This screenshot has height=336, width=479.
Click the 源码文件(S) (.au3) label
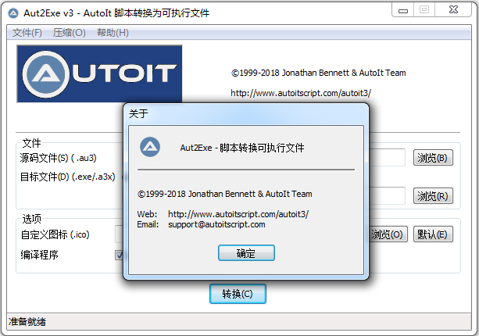coord(59,158)
